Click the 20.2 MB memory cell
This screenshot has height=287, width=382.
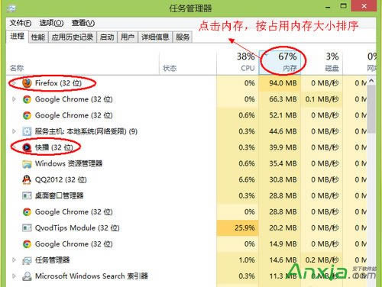tap(280, 227)
